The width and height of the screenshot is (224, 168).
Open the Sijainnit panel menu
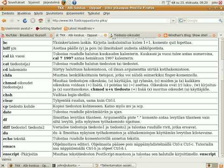click(34, 2)
